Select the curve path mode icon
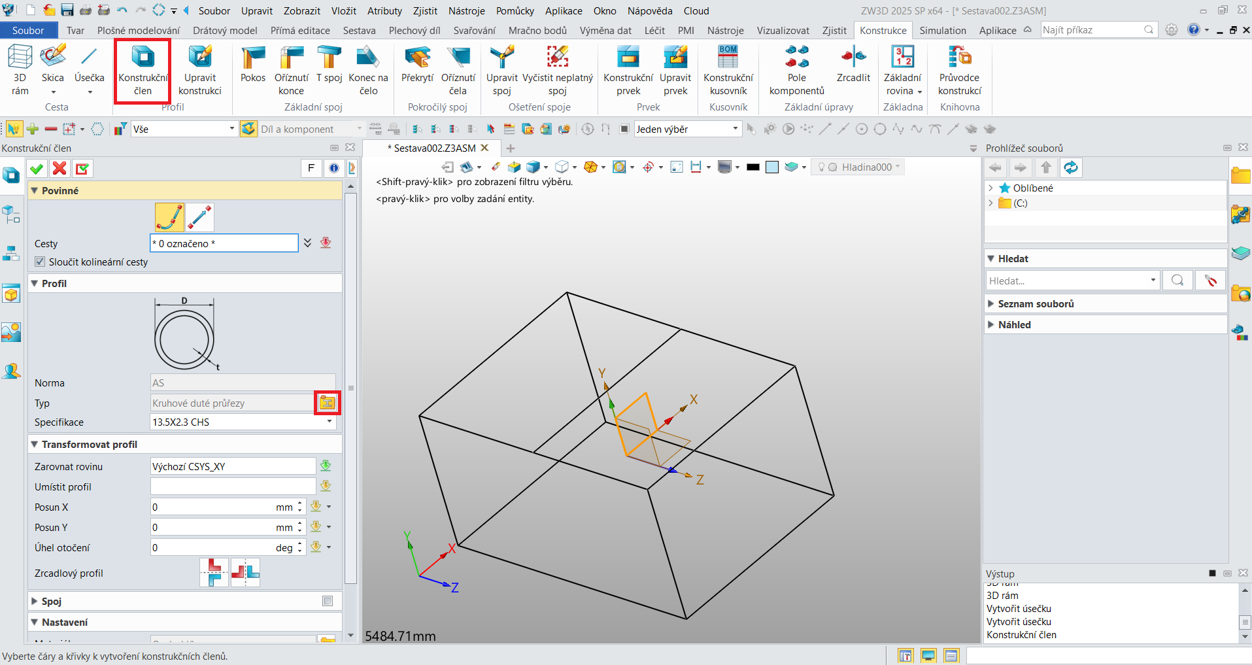 pos(169,217)
